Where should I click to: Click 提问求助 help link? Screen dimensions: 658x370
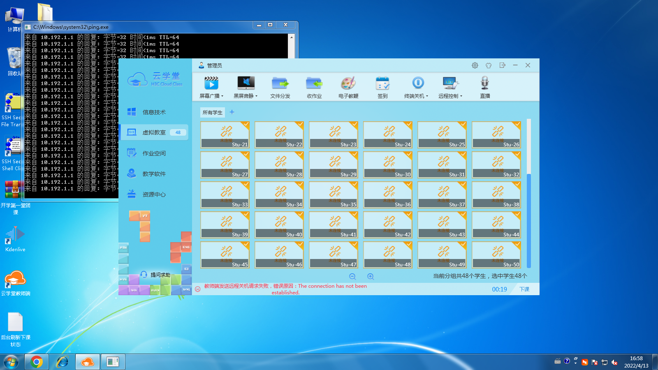160,275
